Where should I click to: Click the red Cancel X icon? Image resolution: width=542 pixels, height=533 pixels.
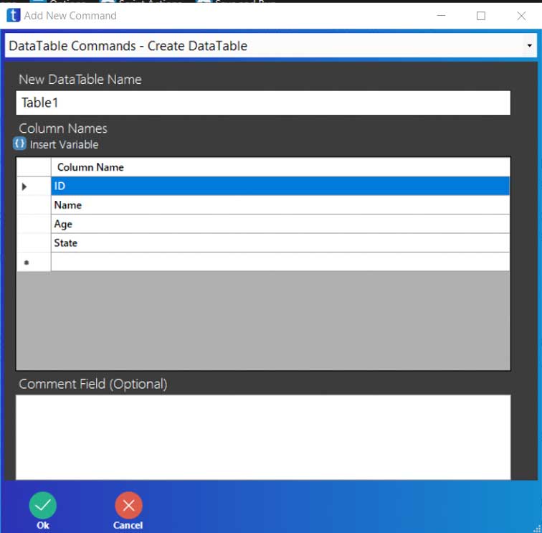(x=128, y=505)
